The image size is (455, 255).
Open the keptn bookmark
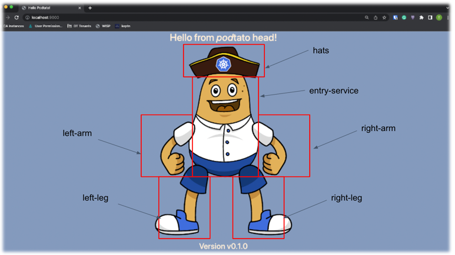pyautogui.click(x=123, y=26)
